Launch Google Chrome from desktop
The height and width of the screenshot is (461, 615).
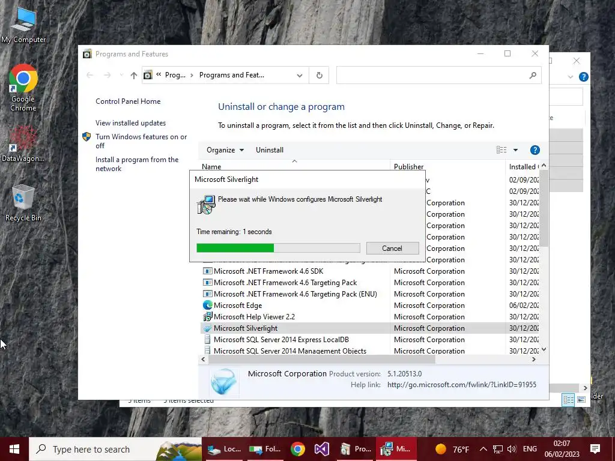click(x=23, y=88)
